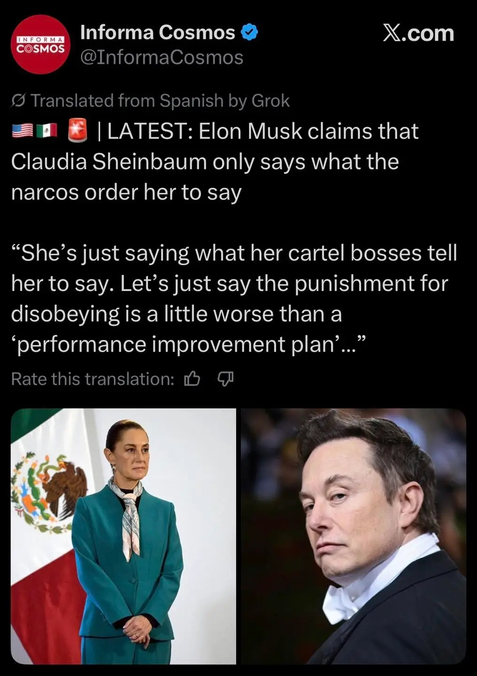The width and height of the screenshot is (477, 676).
Task: Tap the blue verified badge
Action: click(x=249, y=32)
